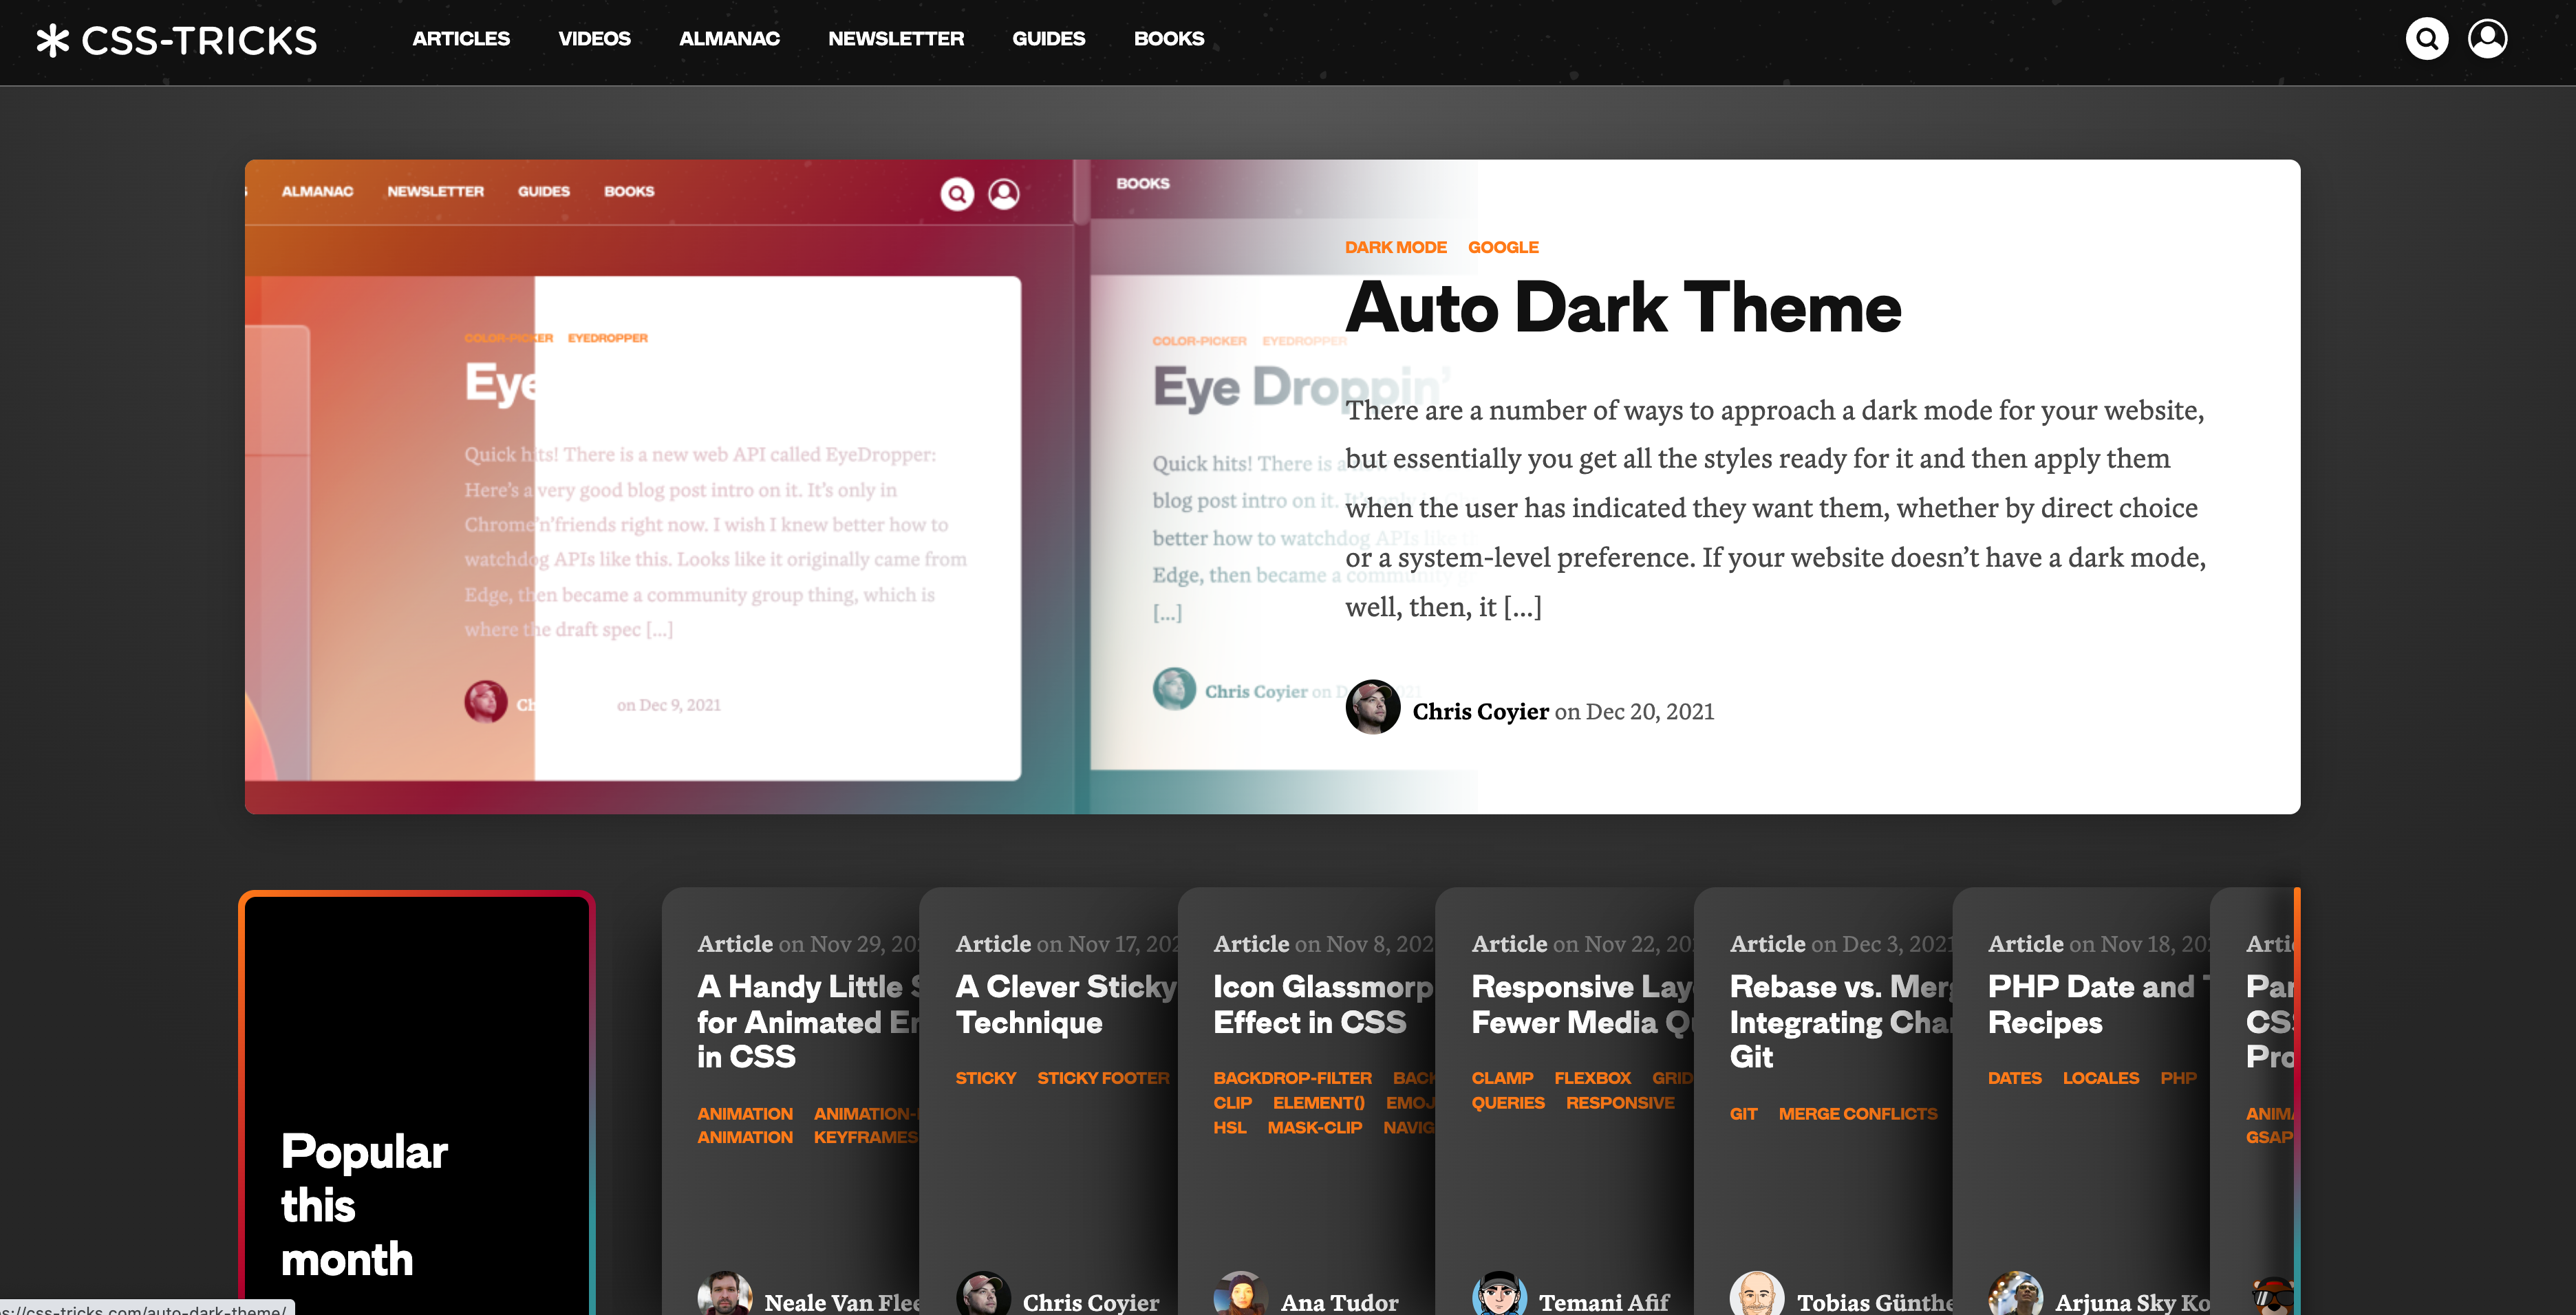2576x1315 pixels.
Task: Select the STICKY FOOTER tag
Action: 1102,1078
